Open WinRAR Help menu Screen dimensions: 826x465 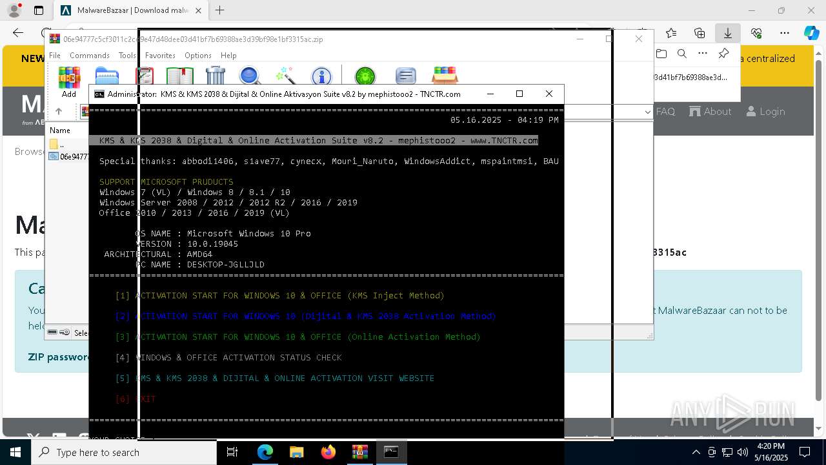click(x=228, y=56)
